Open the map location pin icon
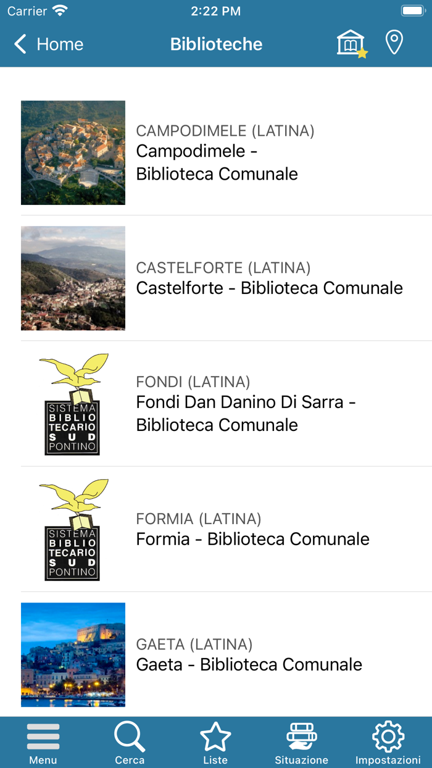The width and height of the screenshot is (432, 768). 394,43
